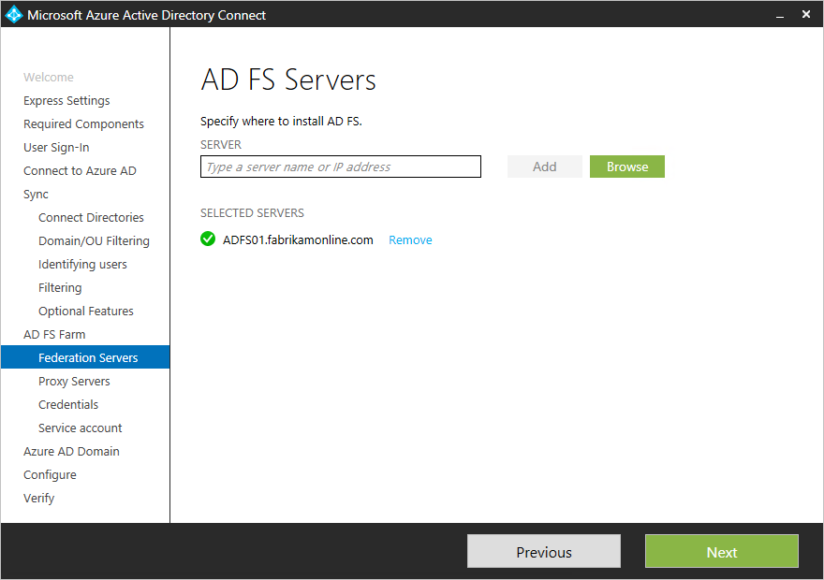
Task: Click the Browse button
Action: [627, 167]
